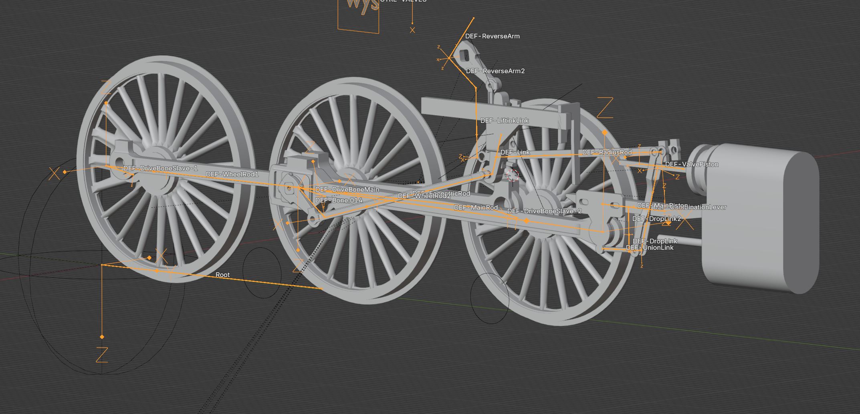The height and width of the screenshot is (414, 860).
Task: Click the DEF-DropLink bone label
Action: click(x=655, y=241)
